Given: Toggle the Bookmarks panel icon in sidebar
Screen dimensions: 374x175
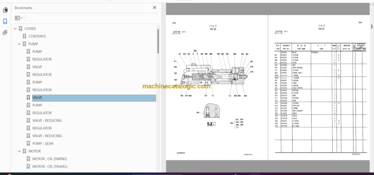Looking at the screenshot, I should (5, 22).
